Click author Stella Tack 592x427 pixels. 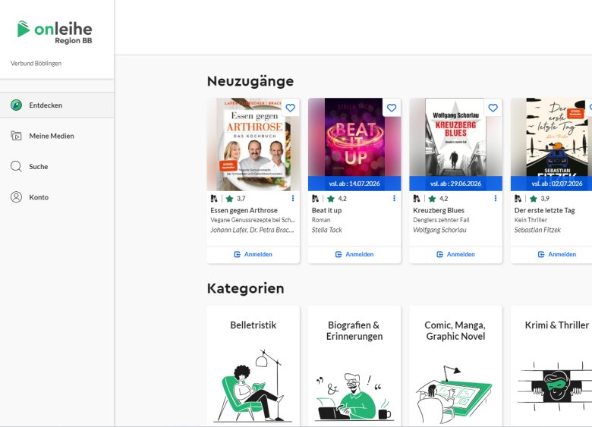pos(326,230)
